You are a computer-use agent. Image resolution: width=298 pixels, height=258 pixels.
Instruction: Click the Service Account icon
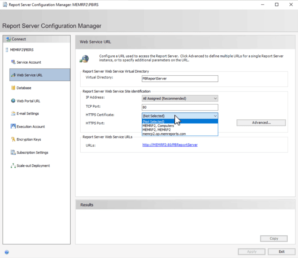(x=13, y=62)
